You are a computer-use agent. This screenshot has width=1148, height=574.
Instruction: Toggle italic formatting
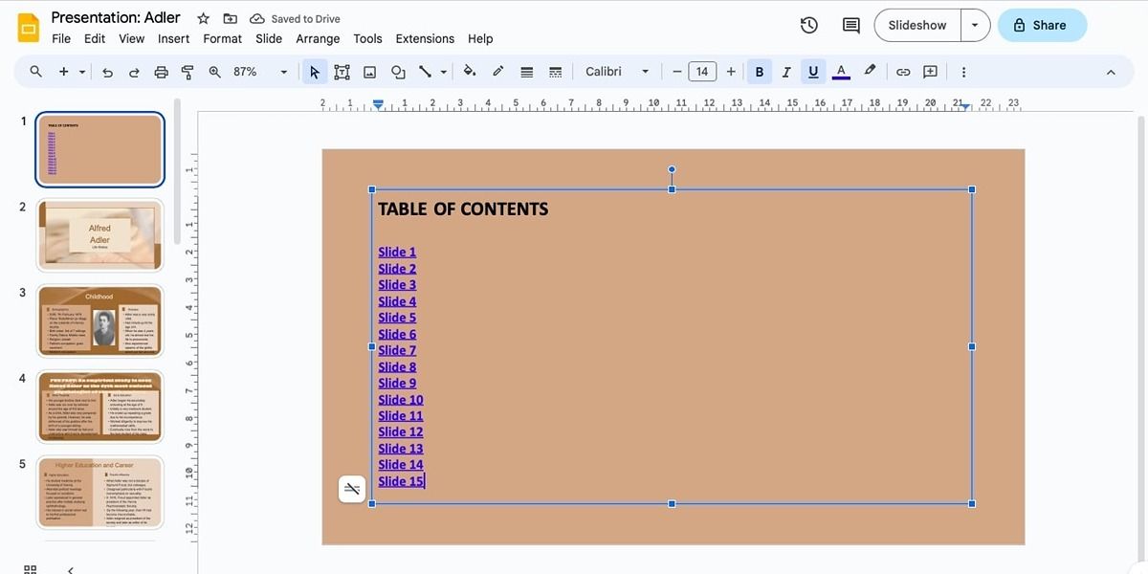[785, 71]
